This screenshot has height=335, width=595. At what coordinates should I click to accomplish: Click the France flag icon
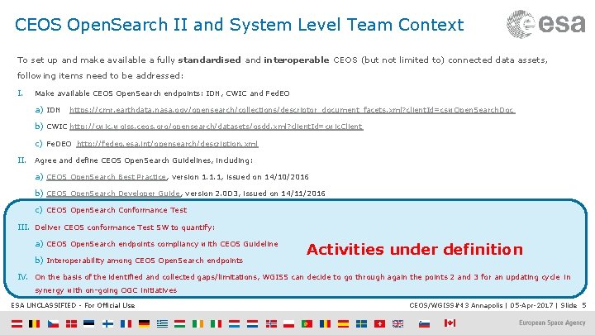pyautogui.click(x=126, y=323)
